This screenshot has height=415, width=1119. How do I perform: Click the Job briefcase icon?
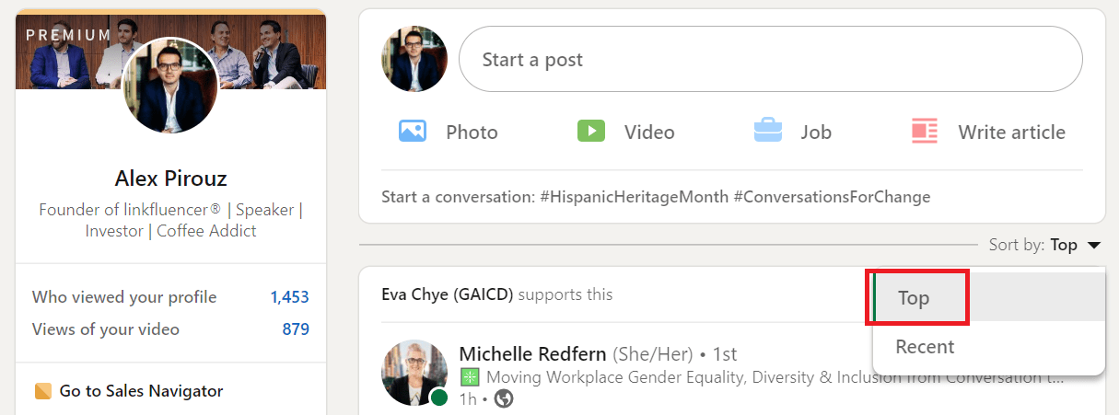(x=768, y=131)
